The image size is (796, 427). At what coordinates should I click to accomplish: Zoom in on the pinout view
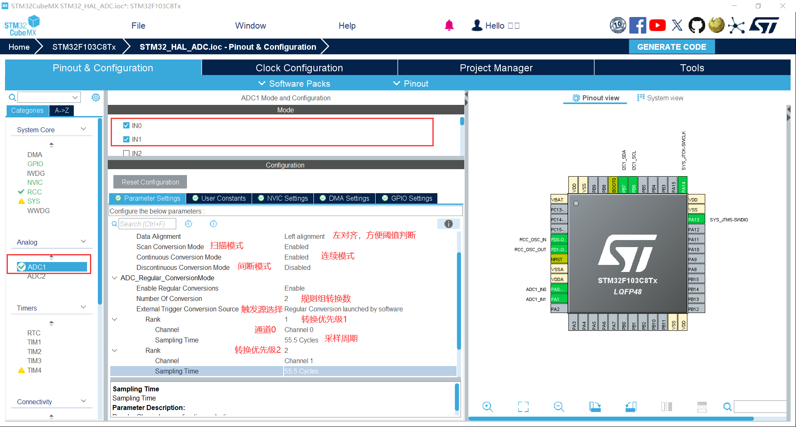(x=488, y=407)
